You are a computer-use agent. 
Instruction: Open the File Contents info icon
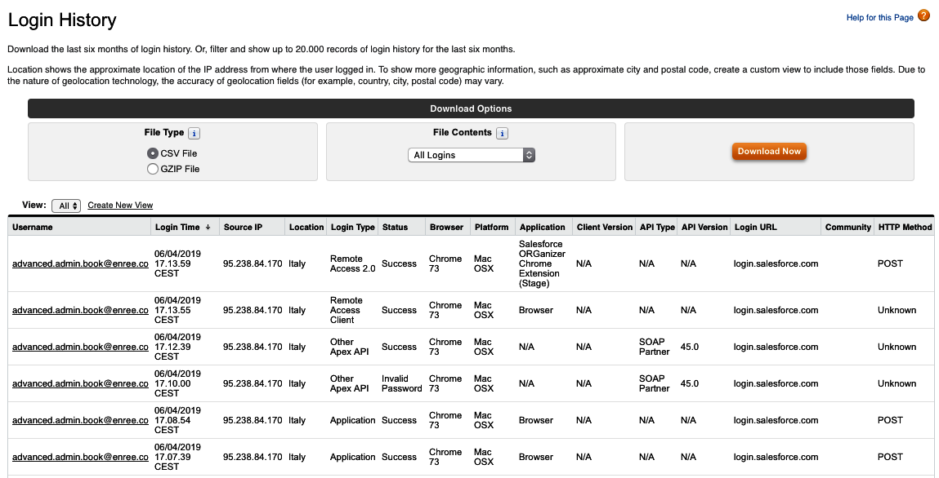502,133
